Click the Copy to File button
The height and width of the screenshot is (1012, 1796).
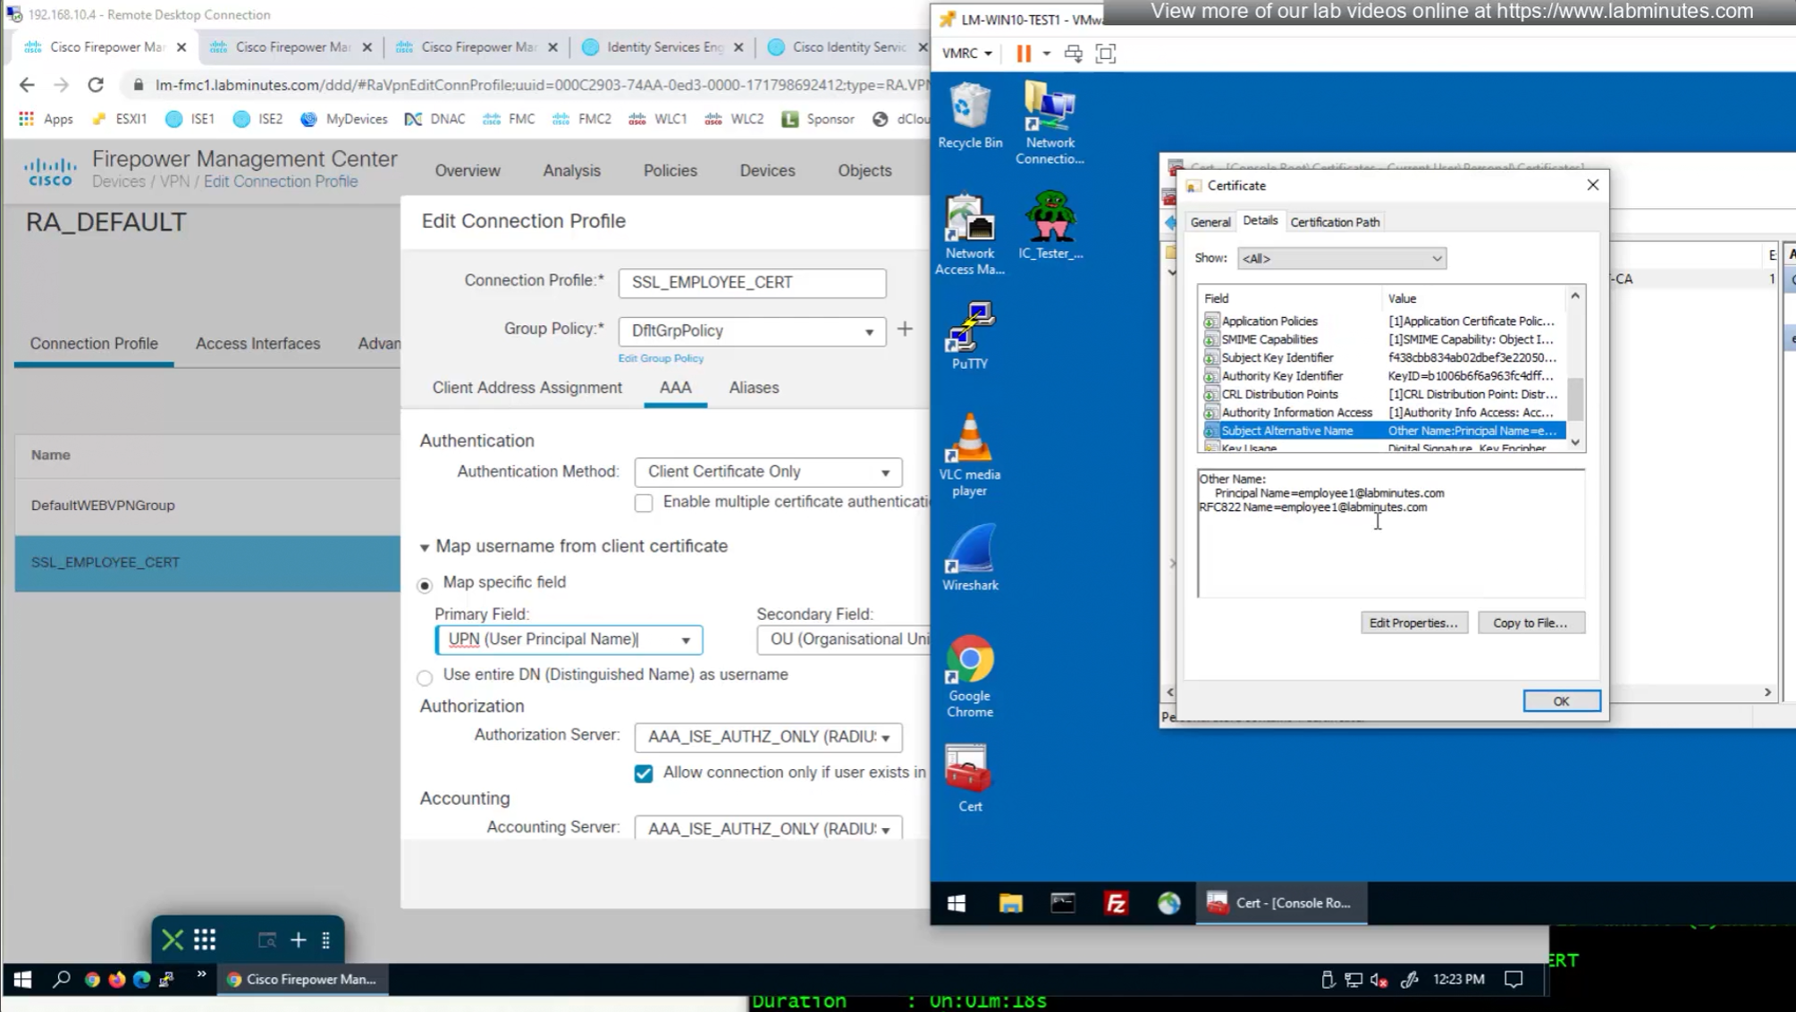click(1530, 623)
